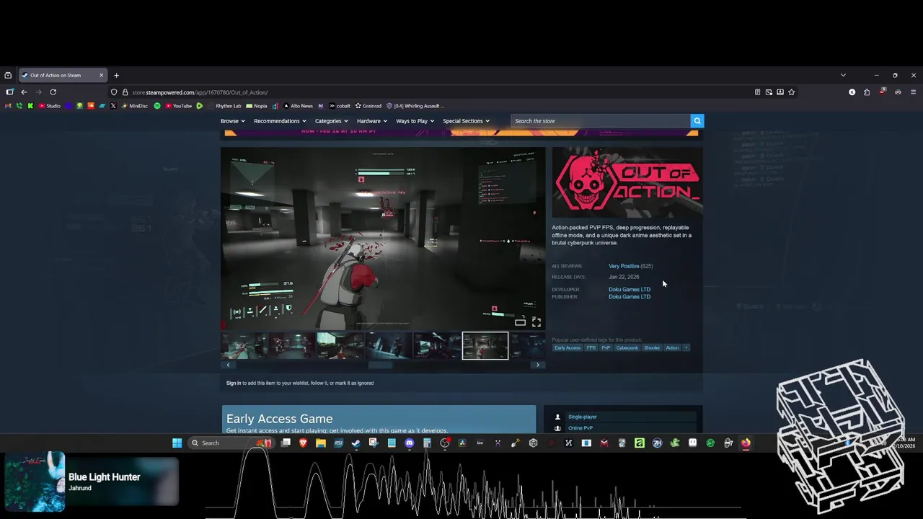The image size is (923, 519).
Task: Open File Explorer from the taskbar
Action: pos(321,443)
